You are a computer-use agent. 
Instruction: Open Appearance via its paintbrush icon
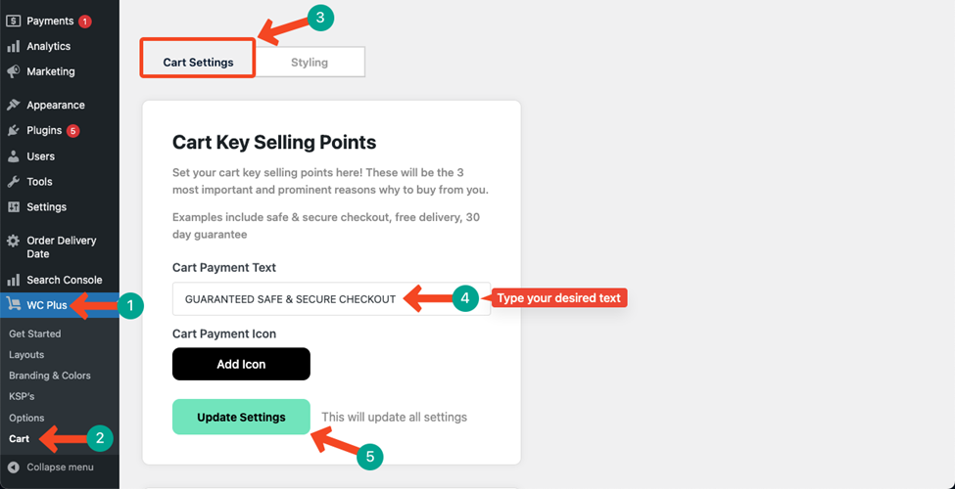(x=14, y=106)
